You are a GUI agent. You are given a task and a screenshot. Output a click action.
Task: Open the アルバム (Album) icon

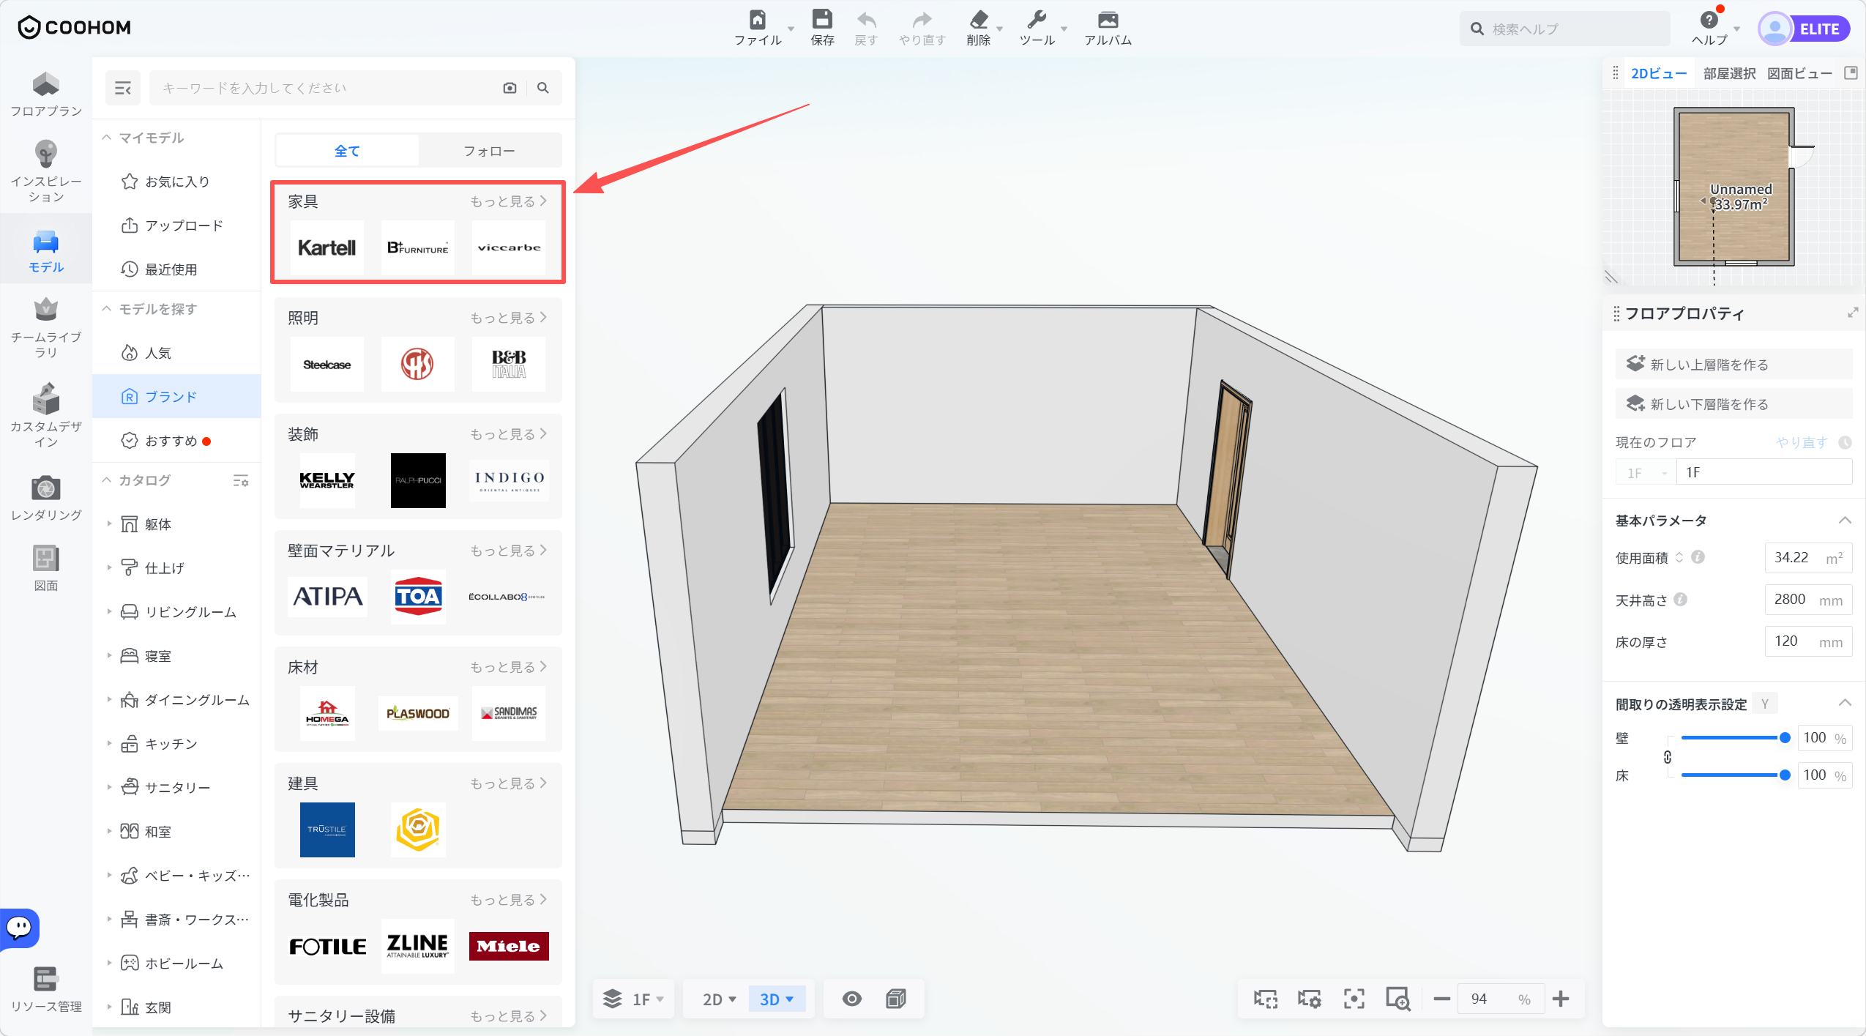[1108, 28]
